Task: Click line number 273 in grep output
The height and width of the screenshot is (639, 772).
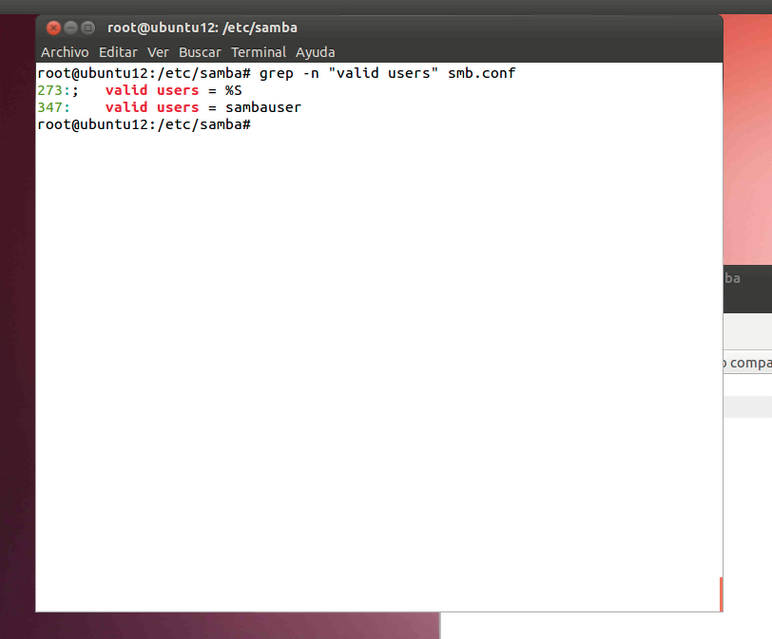Action: (x=49, y=90)
